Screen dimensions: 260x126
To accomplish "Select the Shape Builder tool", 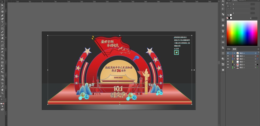I will click(2, 55).
